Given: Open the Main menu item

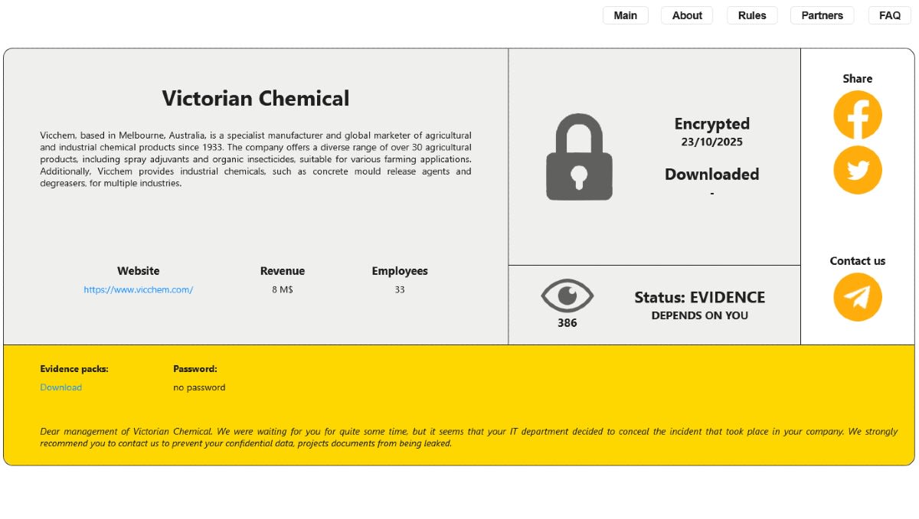Looking at the screenshot, I should (x=626, y=15).
